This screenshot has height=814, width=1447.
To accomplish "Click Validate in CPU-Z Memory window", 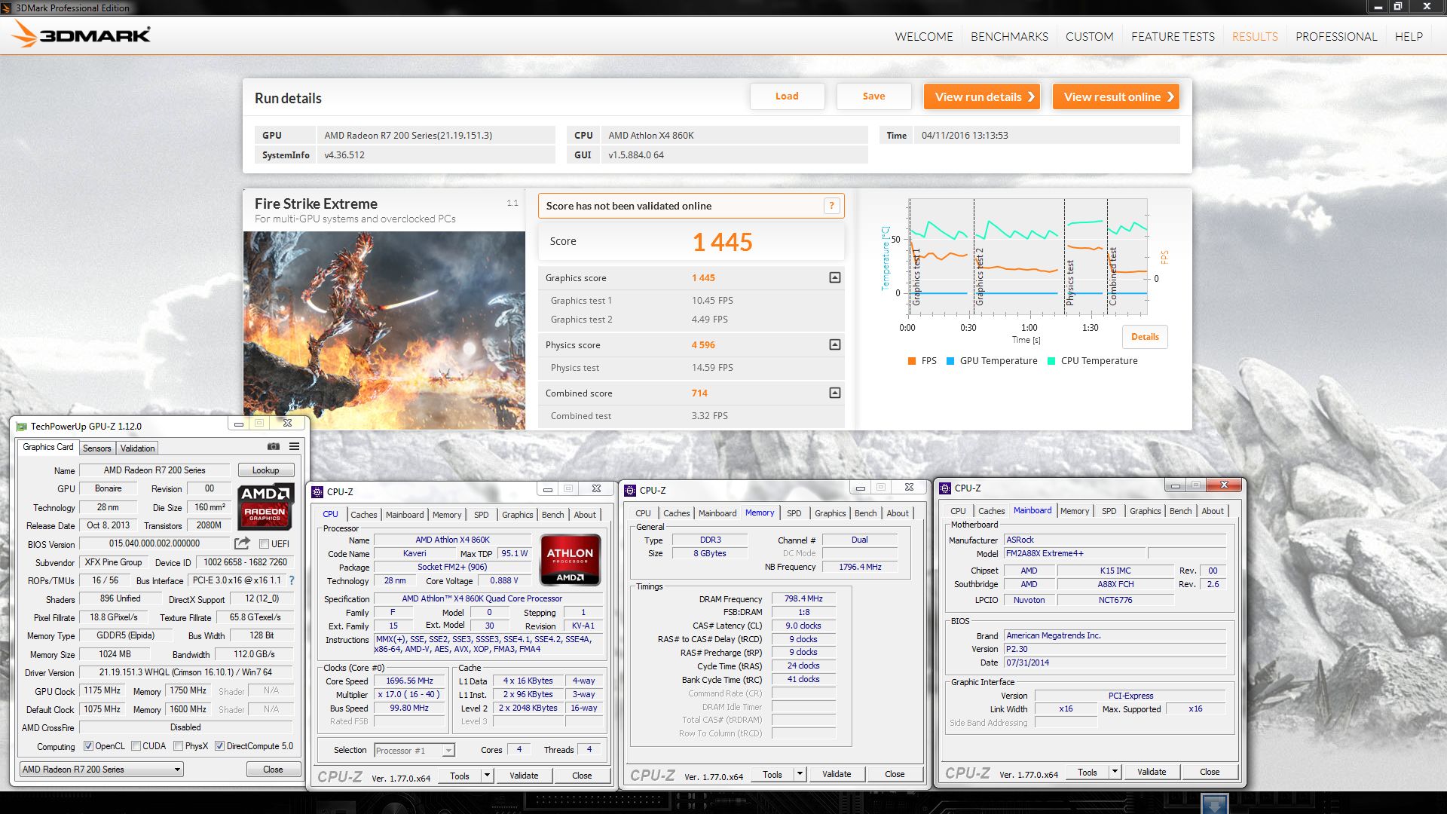I will (836, 774).
